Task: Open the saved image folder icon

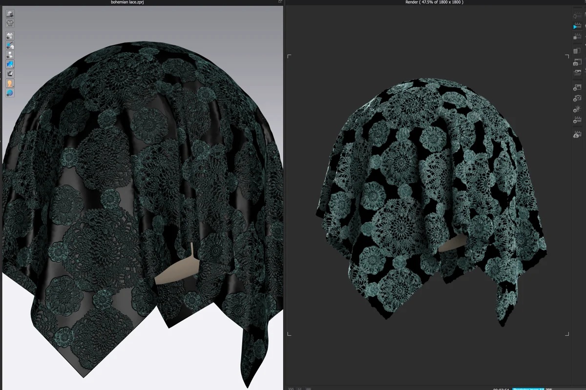Action: point(577,73)
